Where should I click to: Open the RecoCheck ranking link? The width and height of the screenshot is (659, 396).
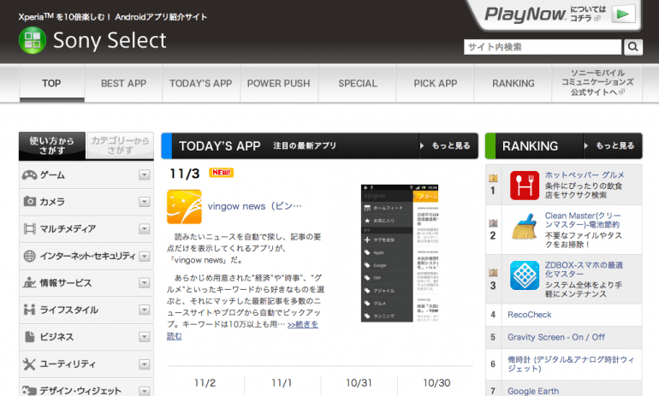529,315
